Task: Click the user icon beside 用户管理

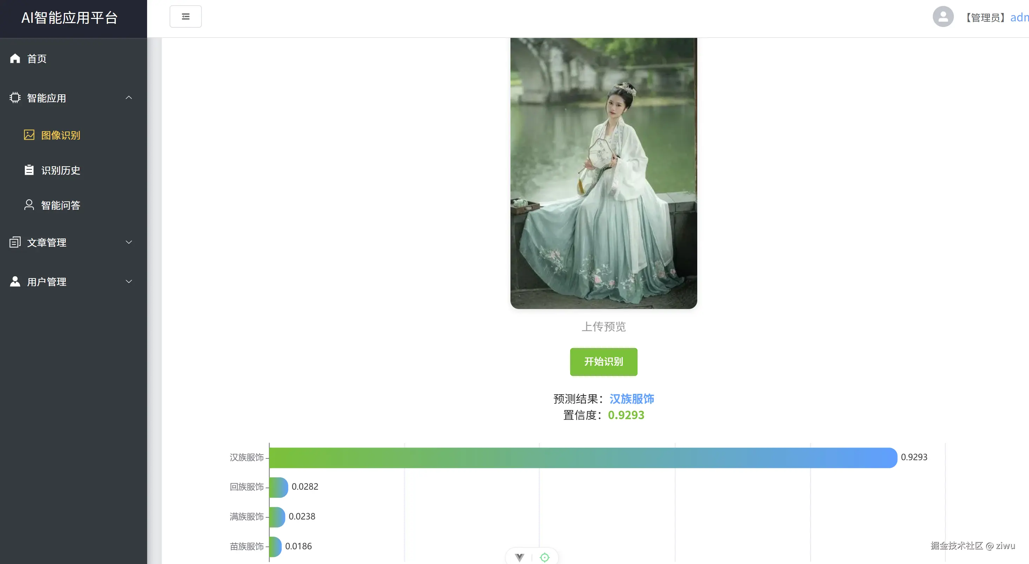Action: tap(15, 282)
